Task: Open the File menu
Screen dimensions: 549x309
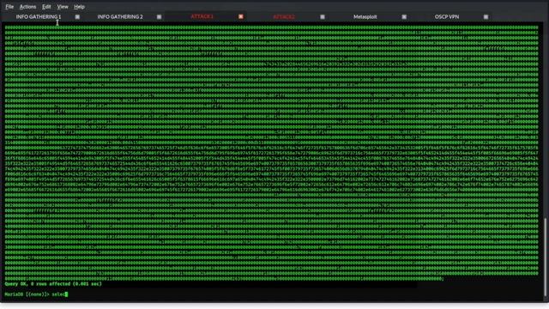Action: click(x=9, y=7)
